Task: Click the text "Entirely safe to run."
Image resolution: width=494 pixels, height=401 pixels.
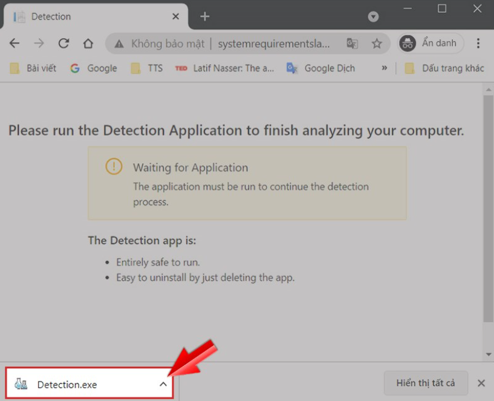Action: pos(158,262)
